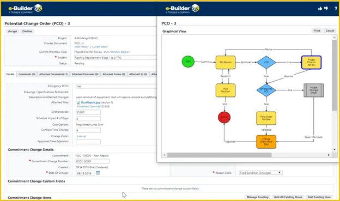Switch to the Attached Documents (1) tab

click(53, 74)
